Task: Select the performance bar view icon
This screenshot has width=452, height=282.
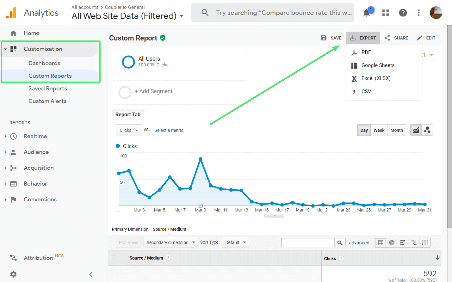Action: 402,242
